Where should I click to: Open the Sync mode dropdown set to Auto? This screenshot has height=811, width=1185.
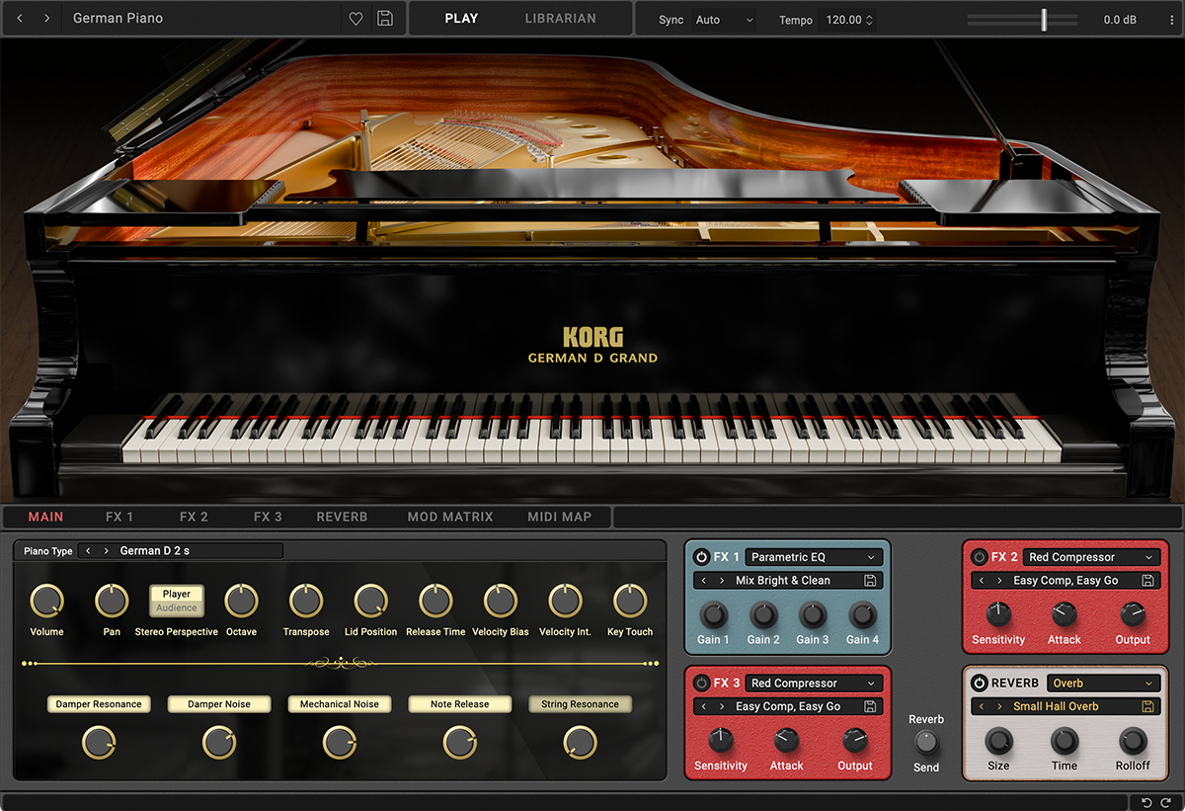724,19
